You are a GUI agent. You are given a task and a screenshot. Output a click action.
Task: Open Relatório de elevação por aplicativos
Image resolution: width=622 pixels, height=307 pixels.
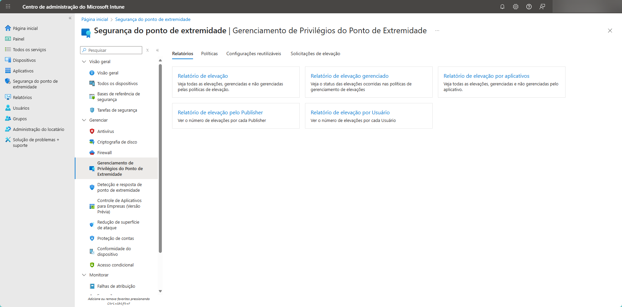coord(486,76)
